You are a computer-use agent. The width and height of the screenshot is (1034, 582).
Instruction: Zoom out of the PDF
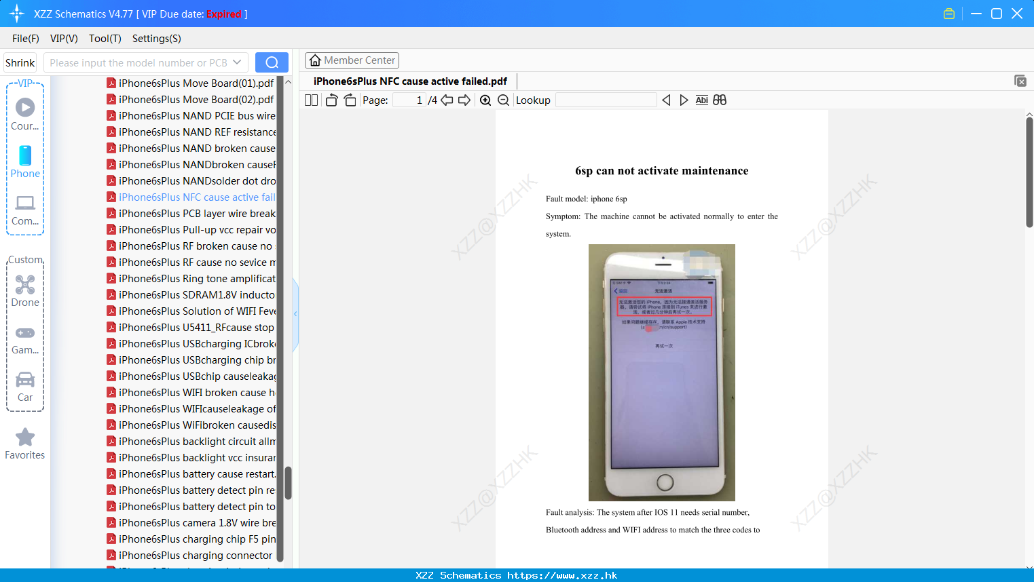click(503, 100)
